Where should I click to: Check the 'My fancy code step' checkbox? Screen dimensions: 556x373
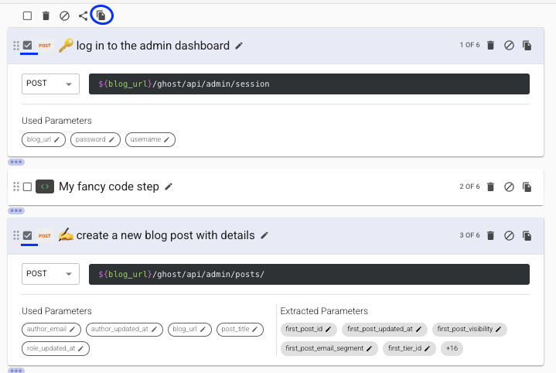pyautogui.click(x=28, y=186)
